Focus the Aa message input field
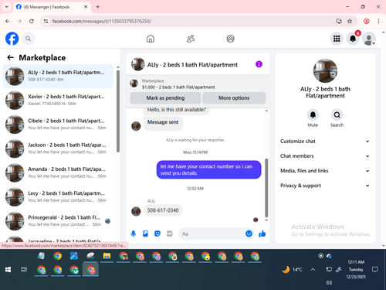This screenshot has width=386, height=290. 211,234
